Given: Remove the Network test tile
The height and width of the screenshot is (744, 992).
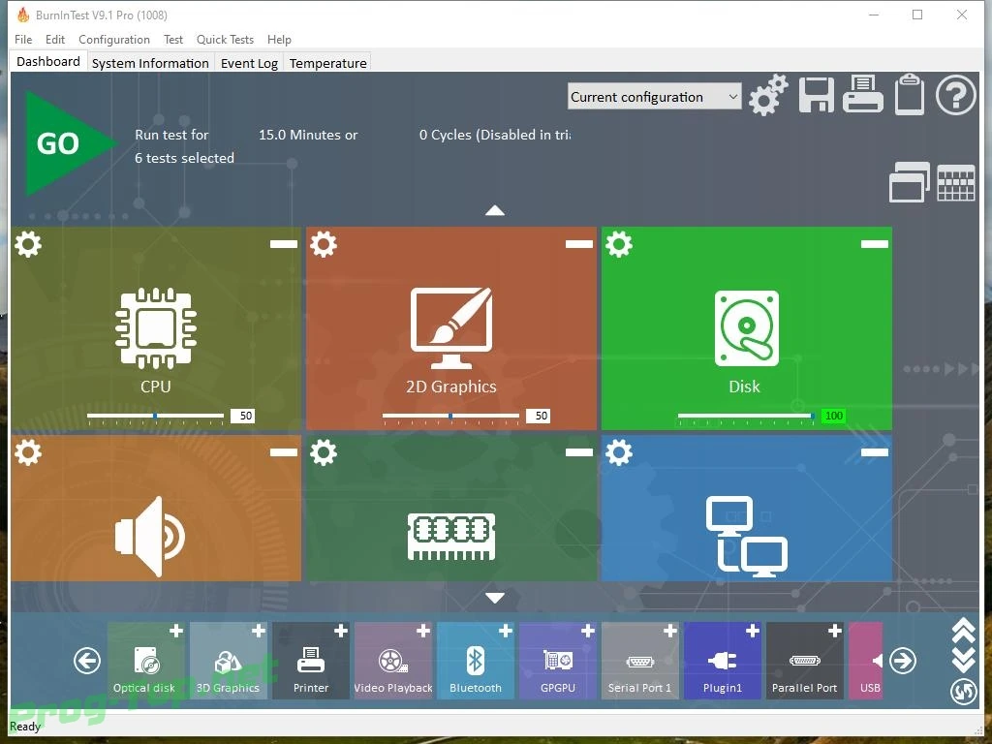Looking at the screenshot, I should click(x=875, y=452).
